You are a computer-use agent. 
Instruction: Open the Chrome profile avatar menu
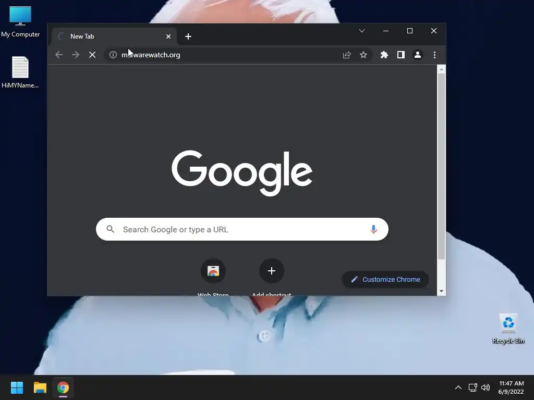418,55
